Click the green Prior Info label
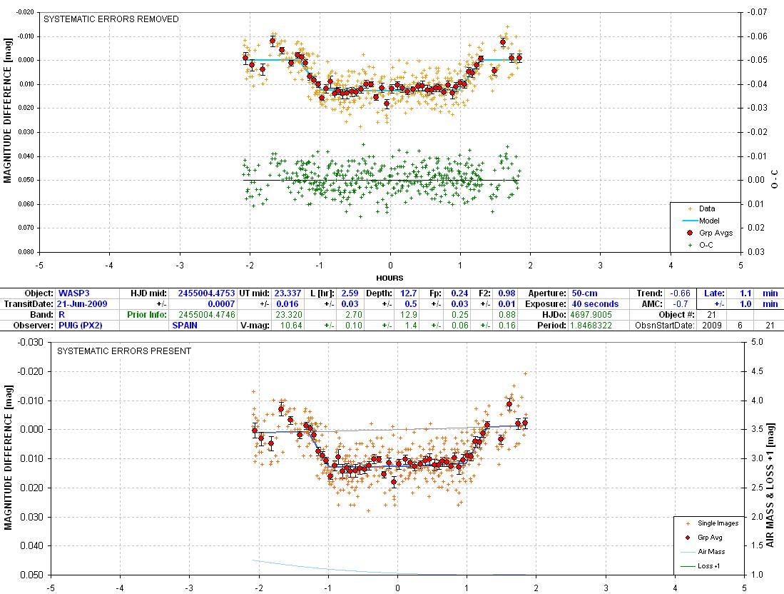 tap(148, 314)
